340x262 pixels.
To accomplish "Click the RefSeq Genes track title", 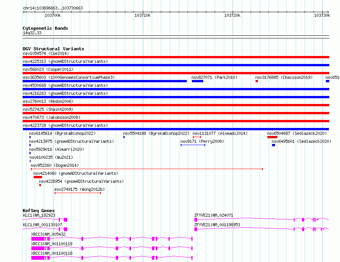I will coord(39,211).
